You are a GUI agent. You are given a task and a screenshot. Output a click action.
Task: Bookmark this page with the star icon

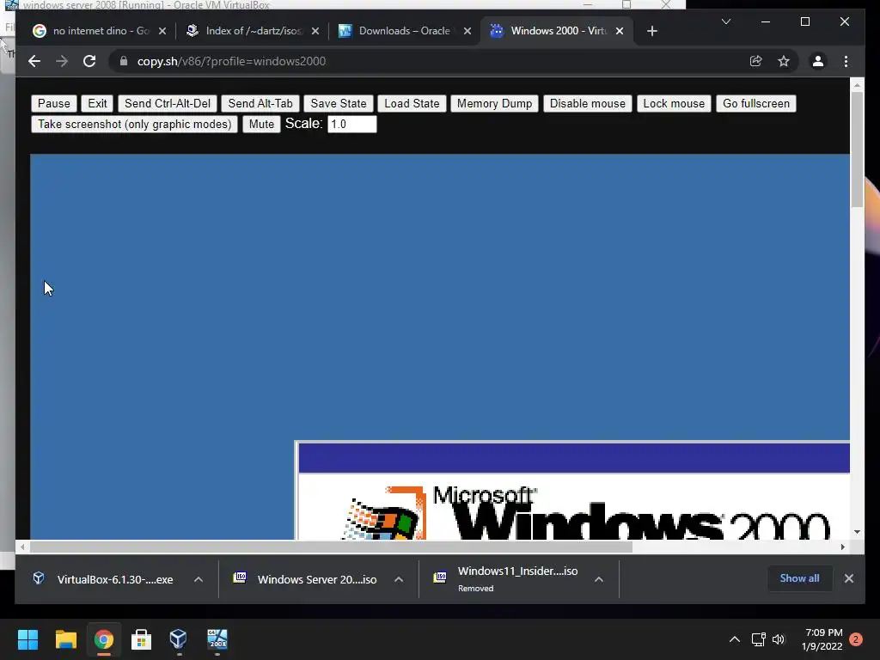(784, 61)
